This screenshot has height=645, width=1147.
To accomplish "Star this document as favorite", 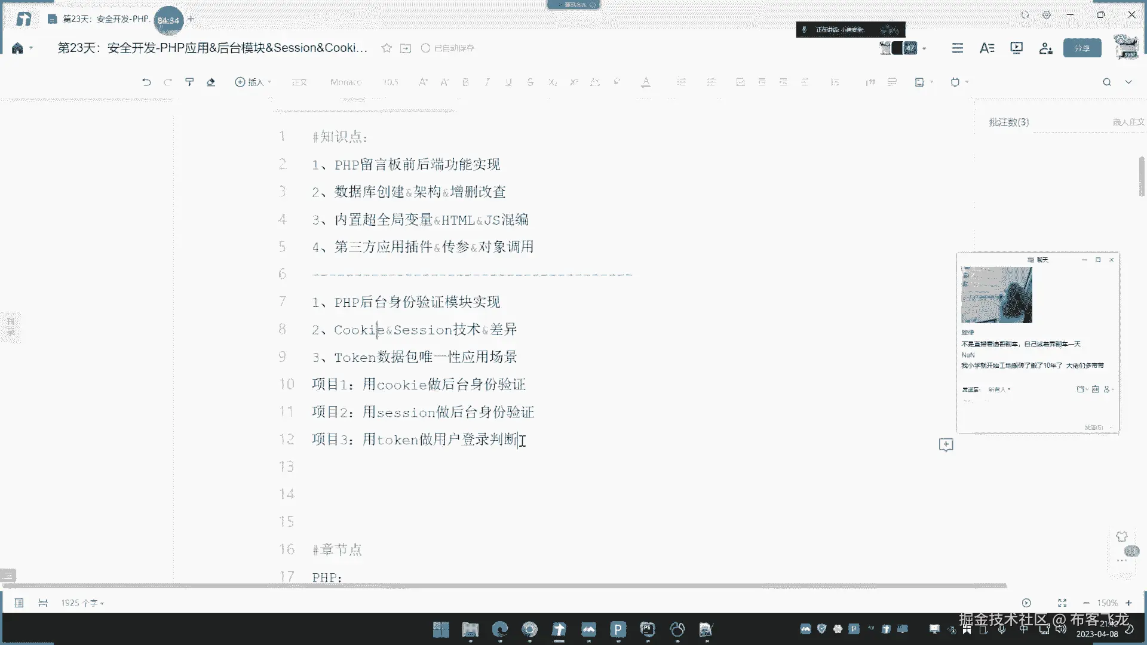I will pyautogui.click(x=387, y=48).
